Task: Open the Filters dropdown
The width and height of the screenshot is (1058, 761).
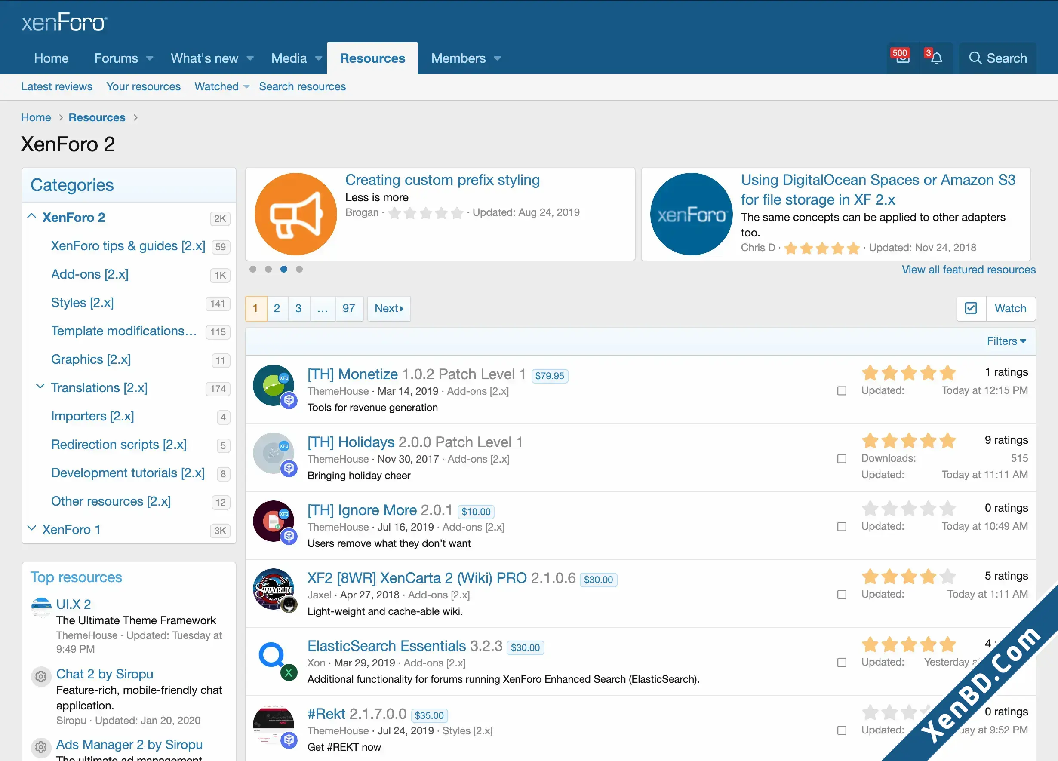Action: [1006, 341]
